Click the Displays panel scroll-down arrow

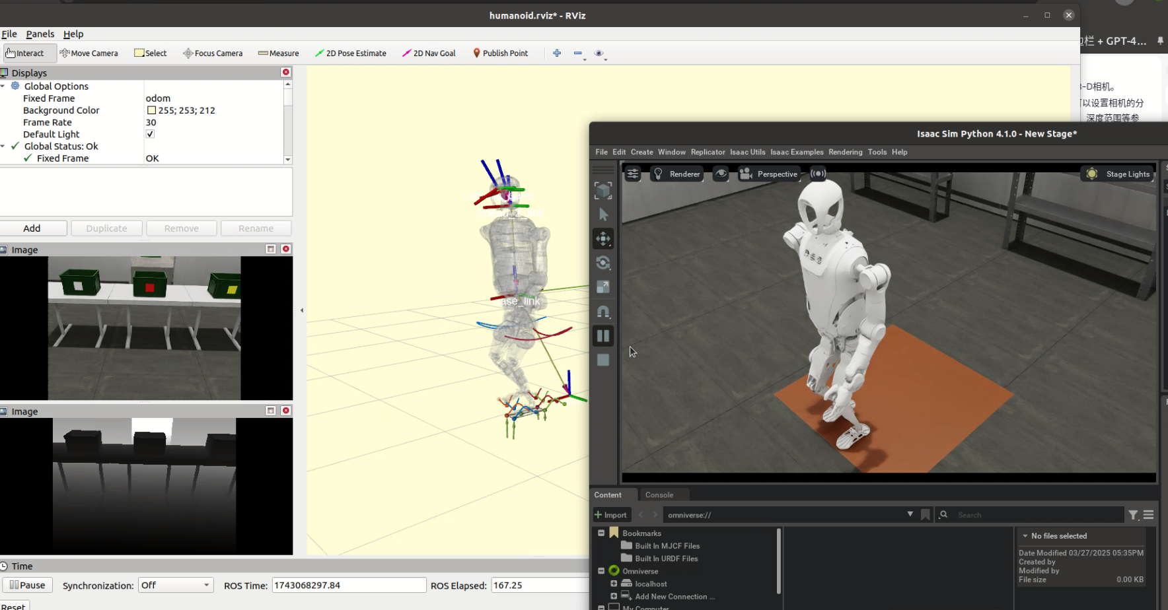(287, 159)
